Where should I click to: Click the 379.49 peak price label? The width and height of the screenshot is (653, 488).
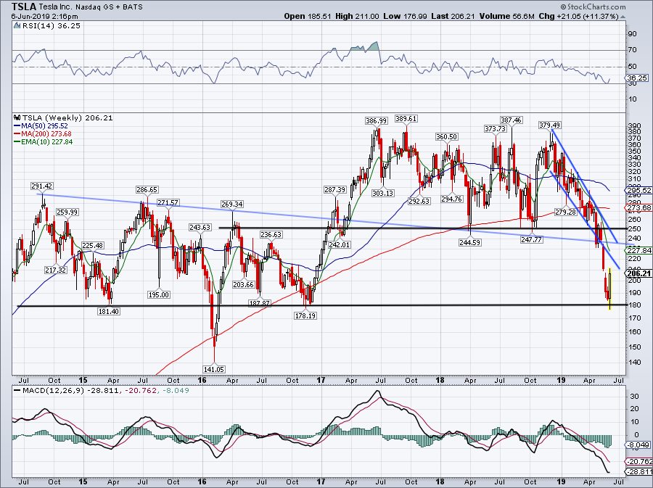pos(550,125)
